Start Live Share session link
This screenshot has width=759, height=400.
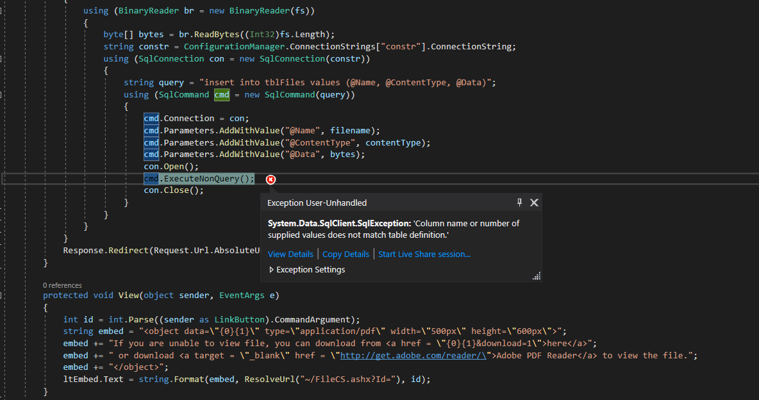coord(424,254)
